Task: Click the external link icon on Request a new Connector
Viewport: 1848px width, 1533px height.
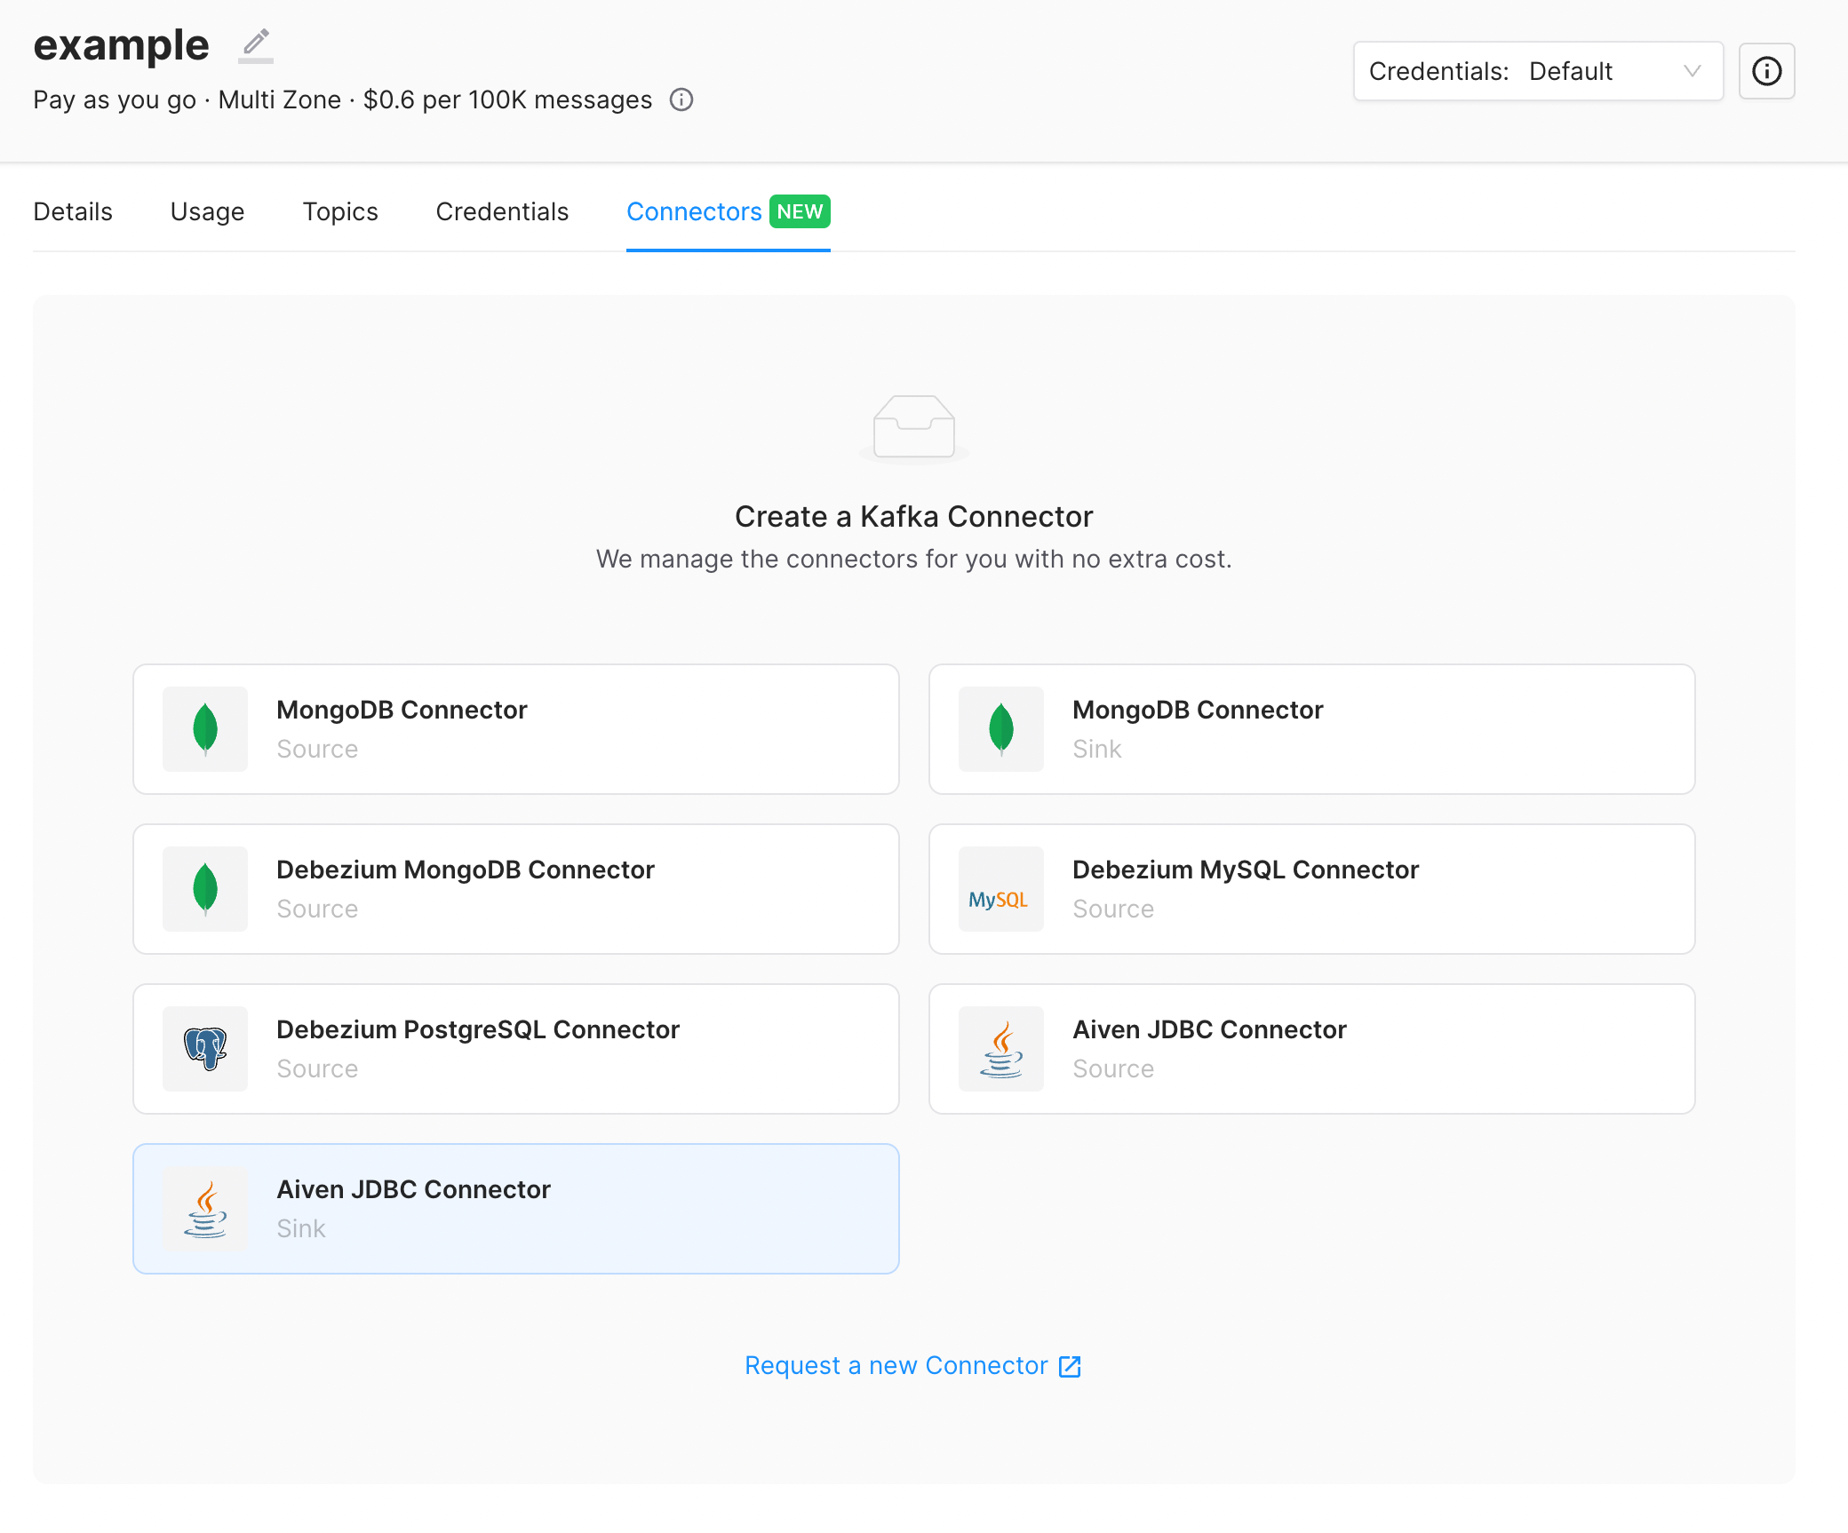Action: [1069, 1366]
